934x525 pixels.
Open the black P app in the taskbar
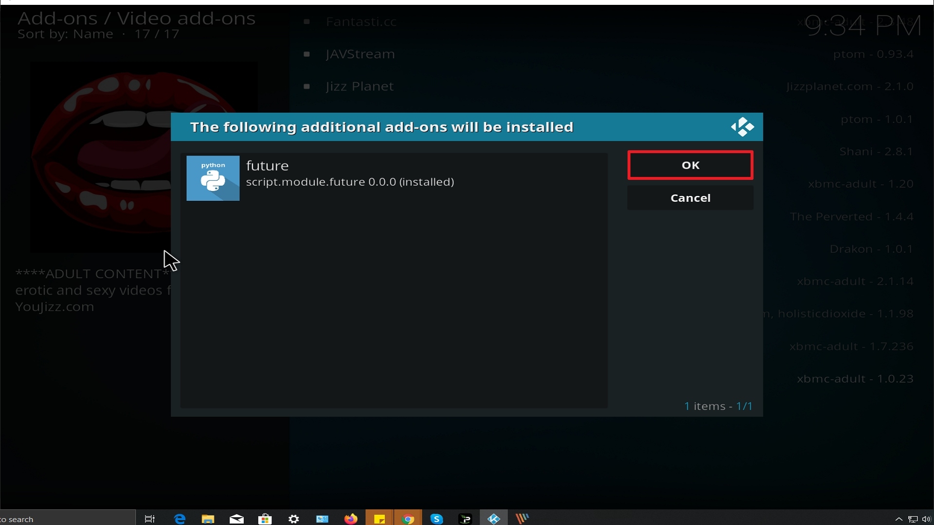tap(466, 519)
